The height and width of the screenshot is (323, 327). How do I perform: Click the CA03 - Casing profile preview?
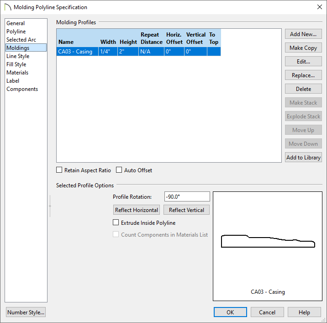[268, 246]
